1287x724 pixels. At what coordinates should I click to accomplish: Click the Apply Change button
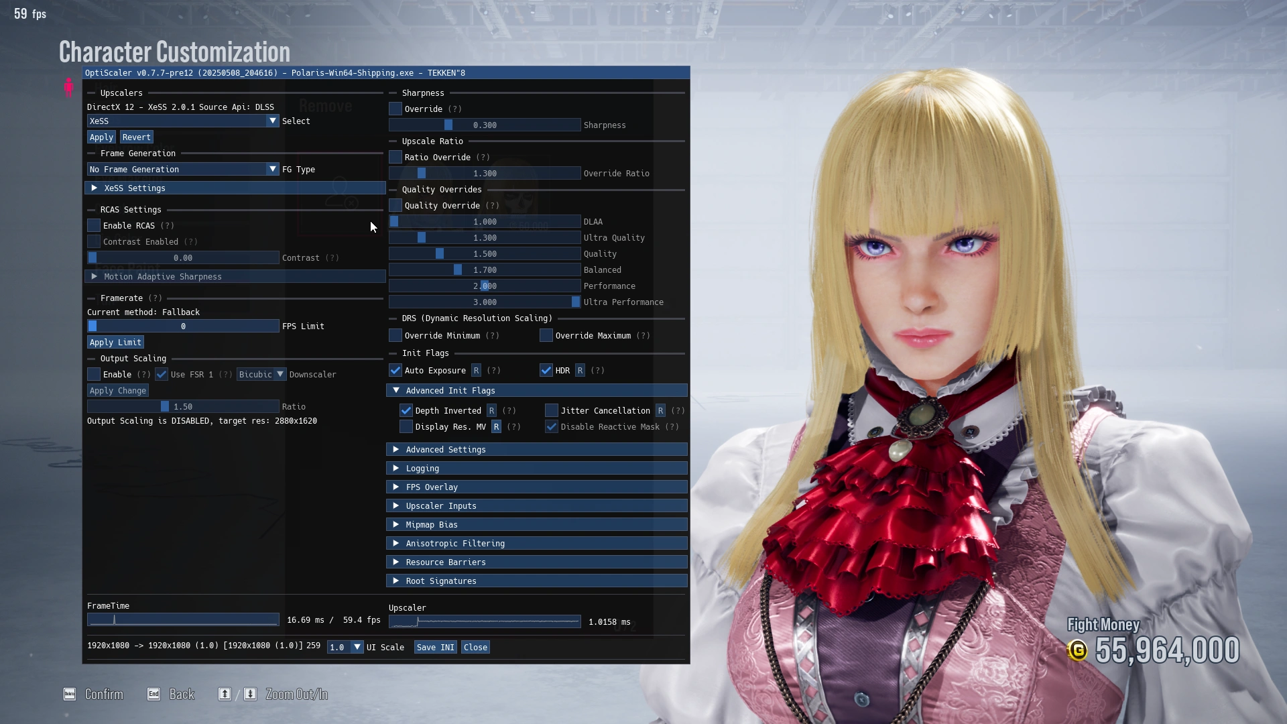click(x=118, y=390)
